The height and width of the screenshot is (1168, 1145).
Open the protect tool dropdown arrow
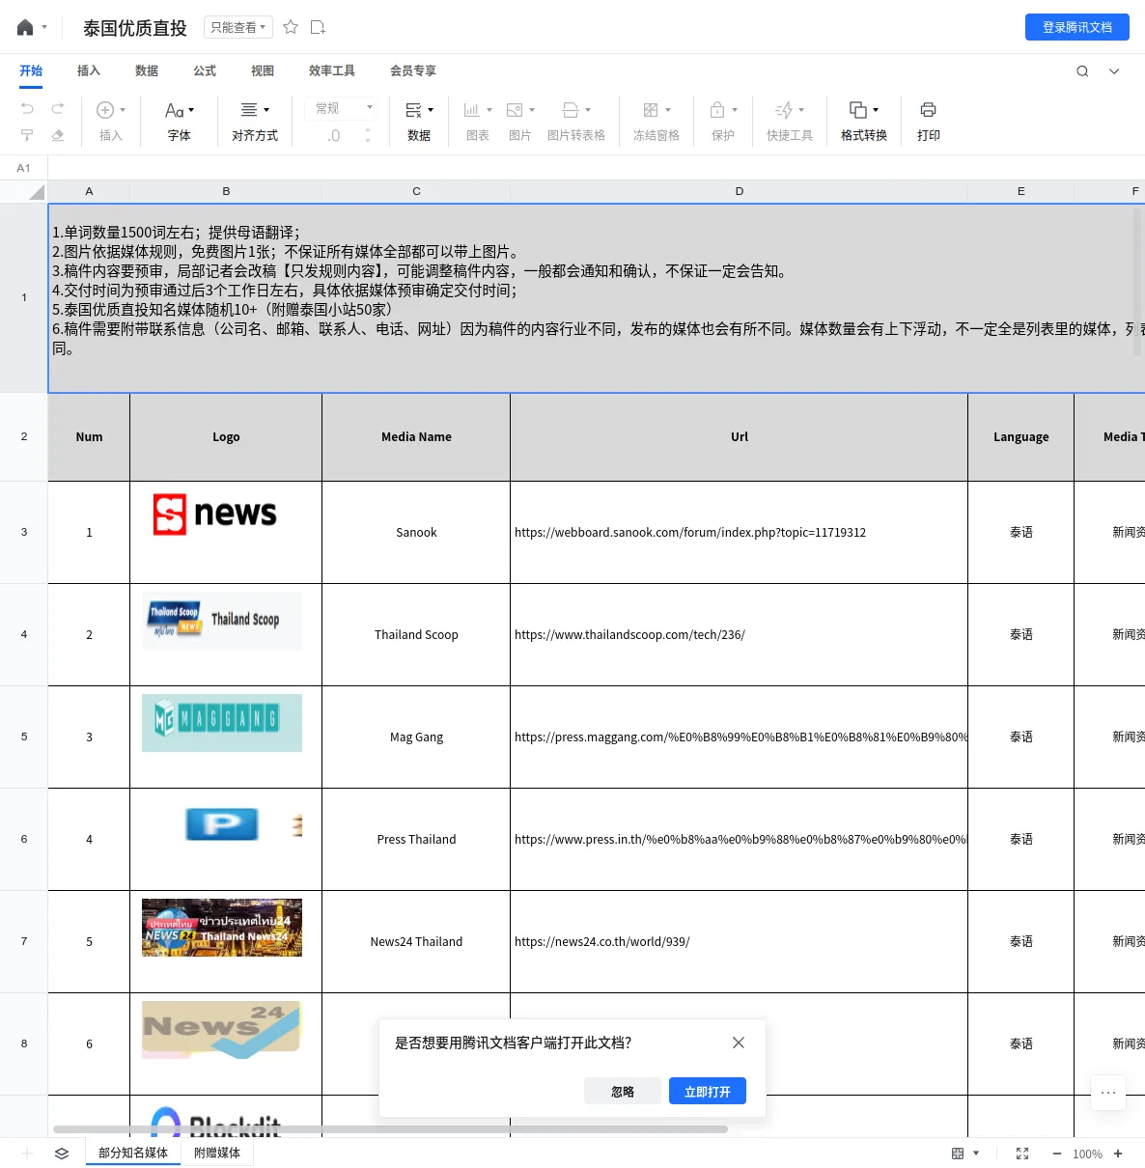(x=735, y=110)
